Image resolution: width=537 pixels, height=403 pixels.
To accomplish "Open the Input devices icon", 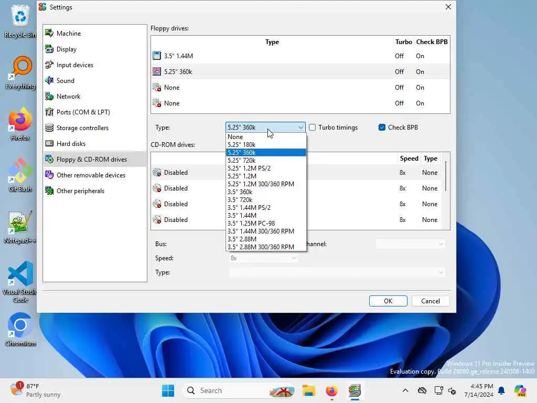I will click(x=49, y=65).
